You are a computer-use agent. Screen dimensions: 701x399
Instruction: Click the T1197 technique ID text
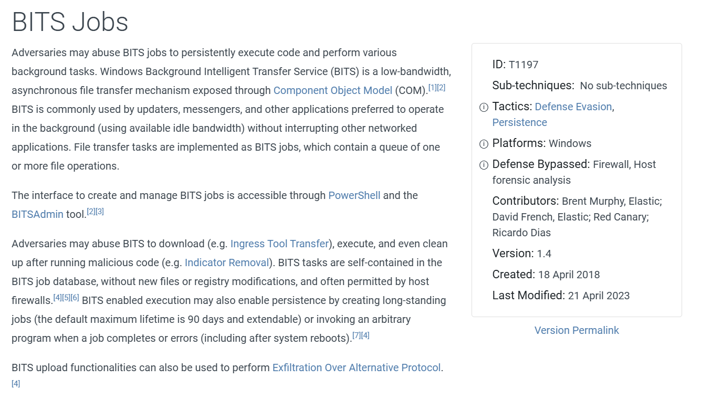pos(524,65)
